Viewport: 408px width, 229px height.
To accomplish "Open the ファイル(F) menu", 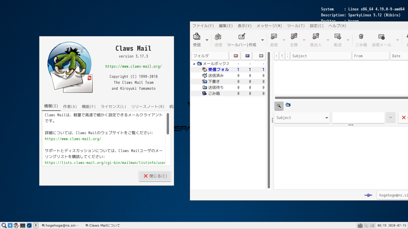I will [203, 26].
